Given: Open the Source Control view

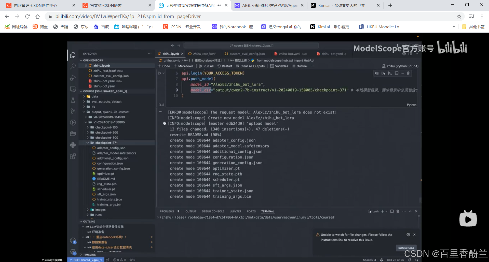Looking at the screenshot, I should coord(73,111).
